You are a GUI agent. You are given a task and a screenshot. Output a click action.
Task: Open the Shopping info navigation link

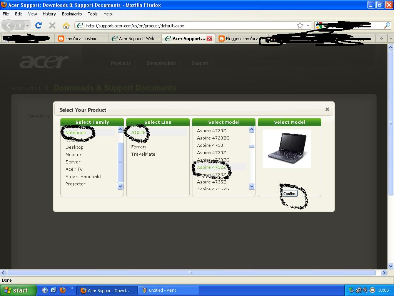click(x=161, y=63)
